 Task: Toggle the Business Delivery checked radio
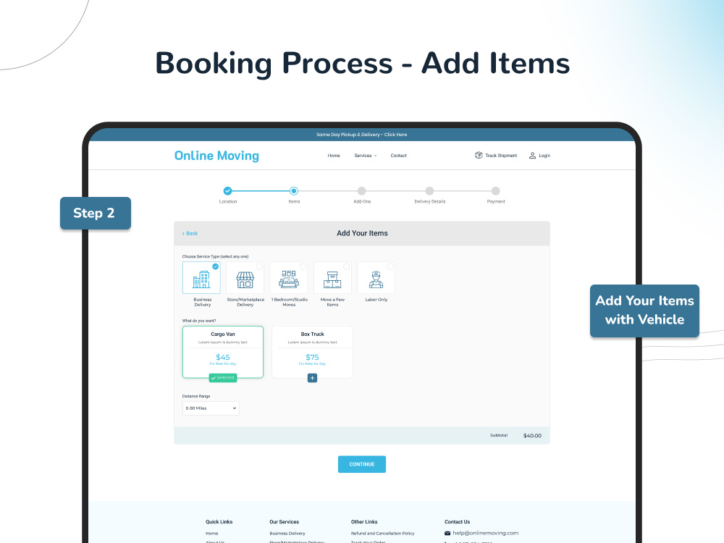click(x=215, y=266)
